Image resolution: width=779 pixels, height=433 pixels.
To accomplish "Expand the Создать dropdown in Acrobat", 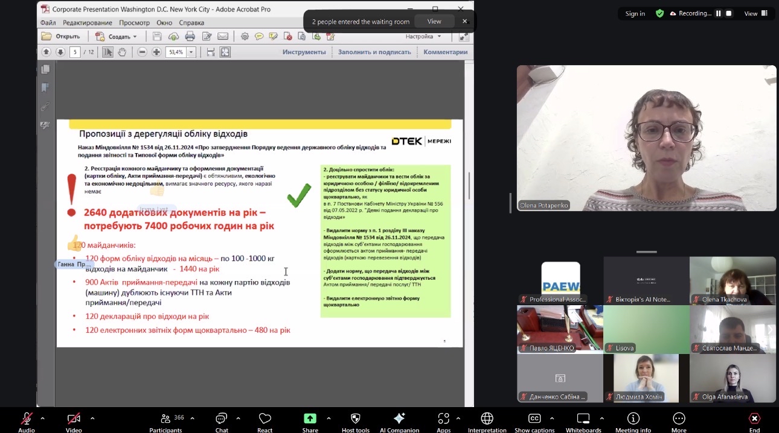I will pyautogui.click(x=135, y=36).
